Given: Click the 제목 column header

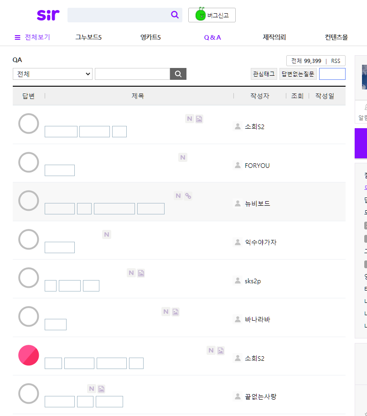Looking at the screenshot, I should [x=138, y=96].
